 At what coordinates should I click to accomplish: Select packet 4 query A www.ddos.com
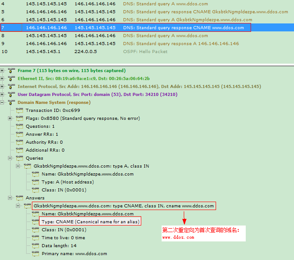tap(147, 4)
